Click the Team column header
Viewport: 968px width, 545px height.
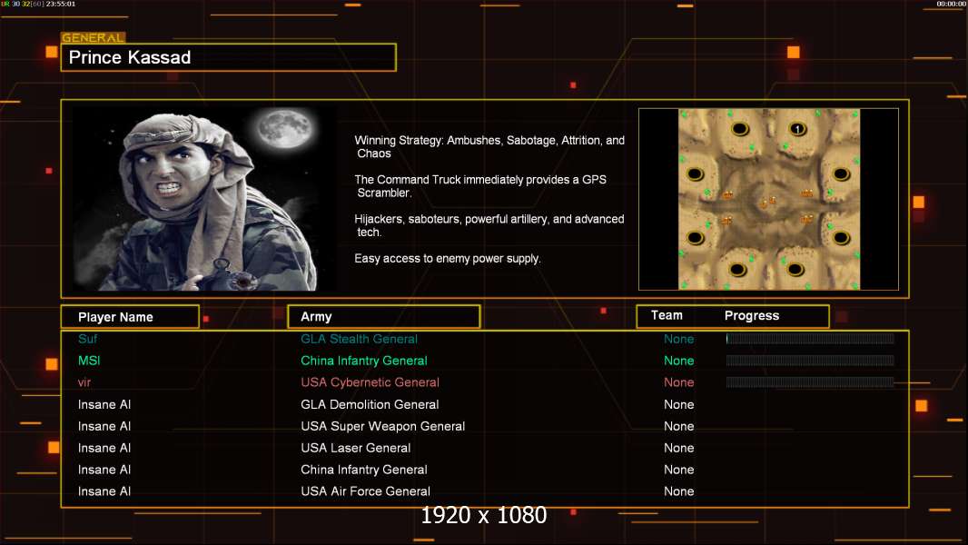[x=667, y=315]
